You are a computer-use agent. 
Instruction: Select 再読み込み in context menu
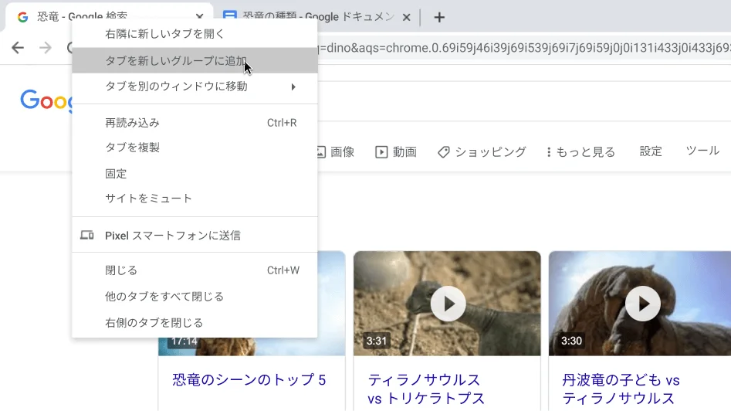click(x=132, y=123)
